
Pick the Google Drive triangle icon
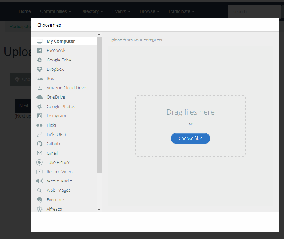(x=40, y=60)
